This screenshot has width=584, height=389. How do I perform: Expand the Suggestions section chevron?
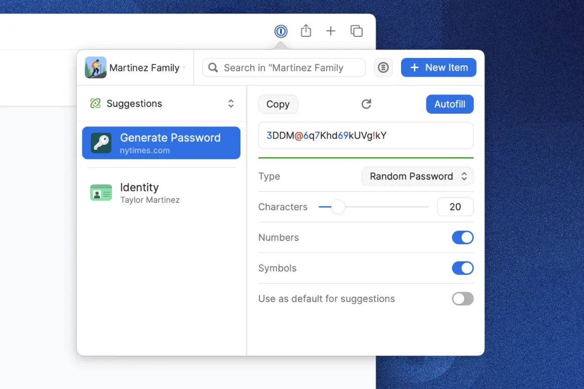(x=231, y=103)
